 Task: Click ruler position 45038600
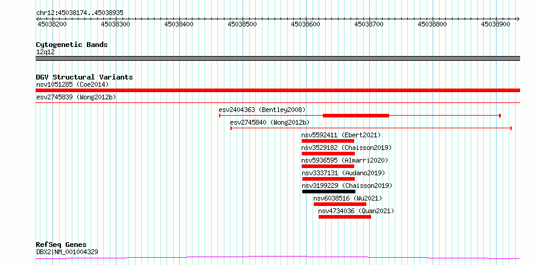tap(305, 24)
